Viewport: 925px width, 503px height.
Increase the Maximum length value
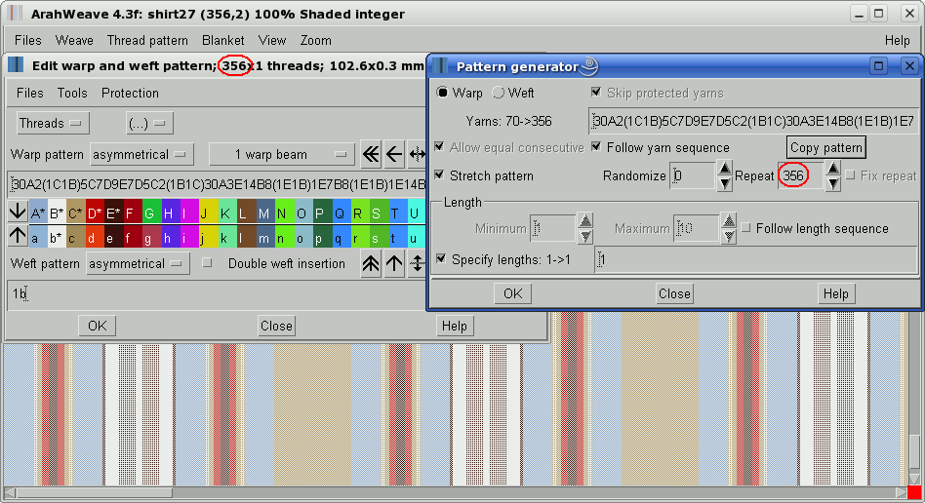click(x=729, y=221)
